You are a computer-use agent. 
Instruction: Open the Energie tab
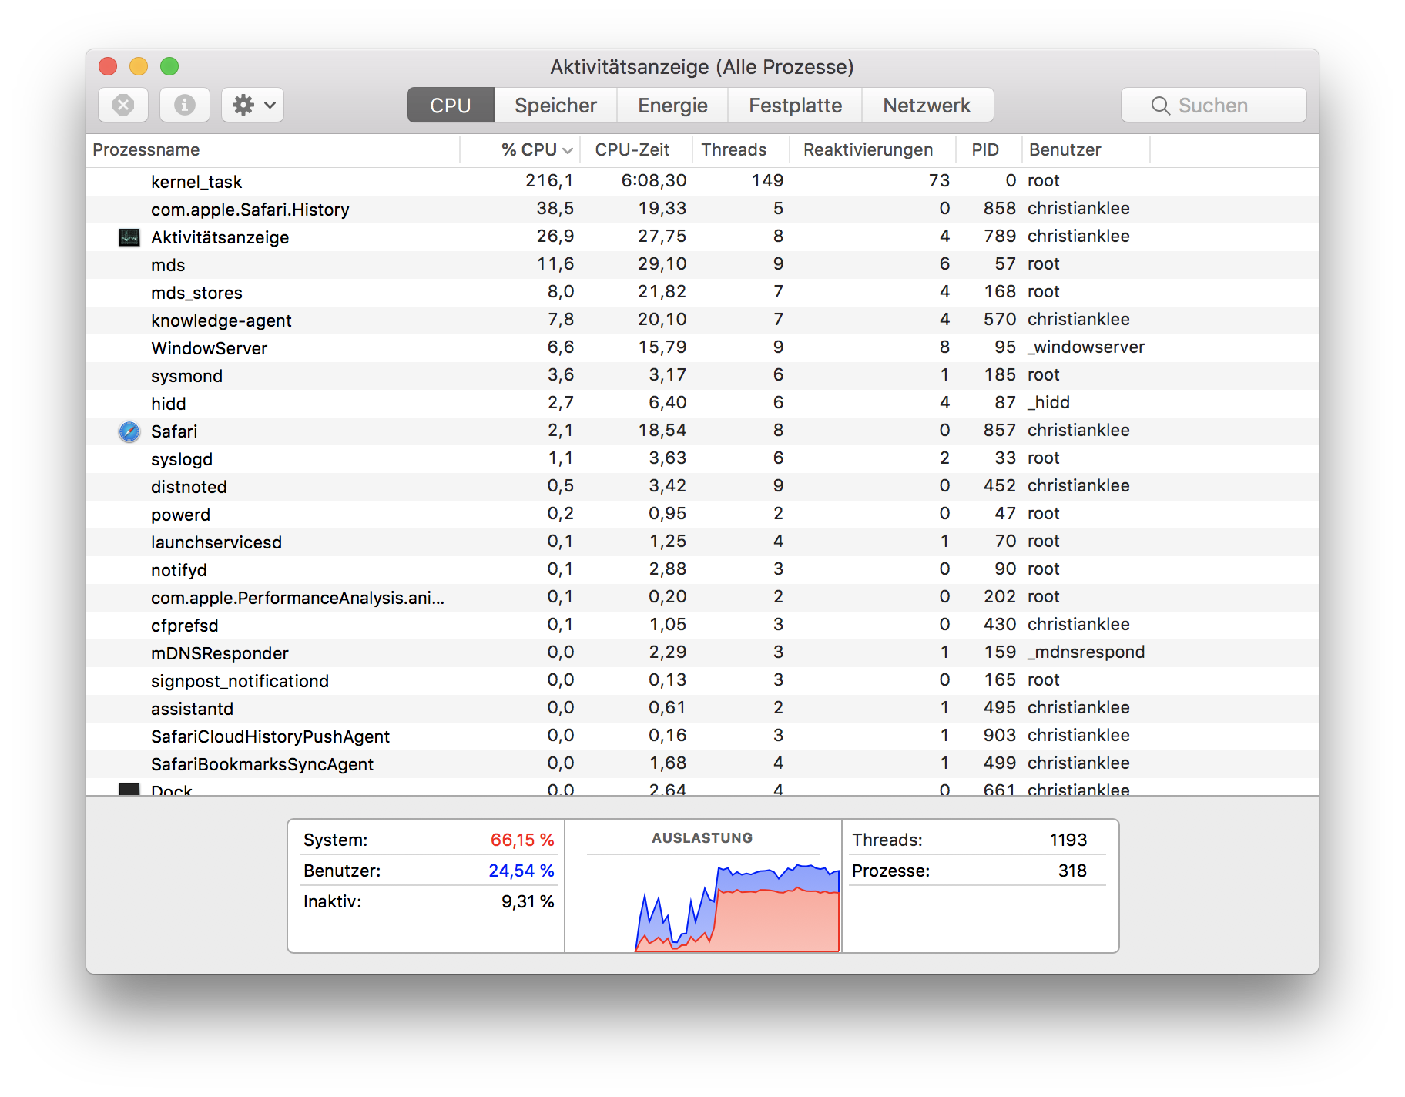[x=672, y=105]
